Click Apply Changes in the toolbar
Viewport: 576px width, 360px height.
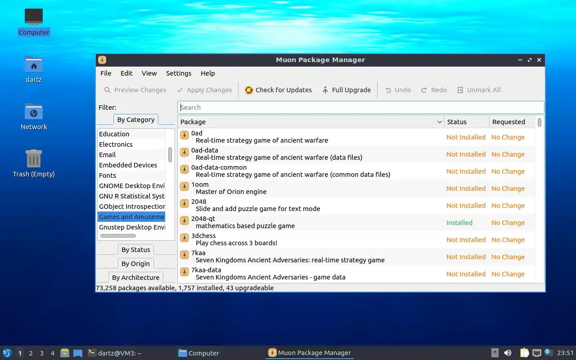click(x=204, y=90)
